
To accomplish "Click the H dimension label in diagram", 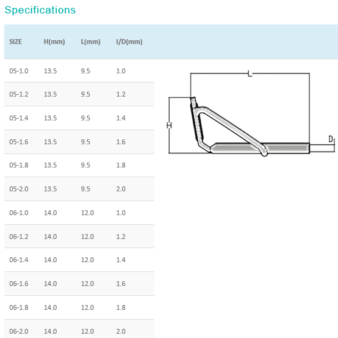I will click(170, 125).
